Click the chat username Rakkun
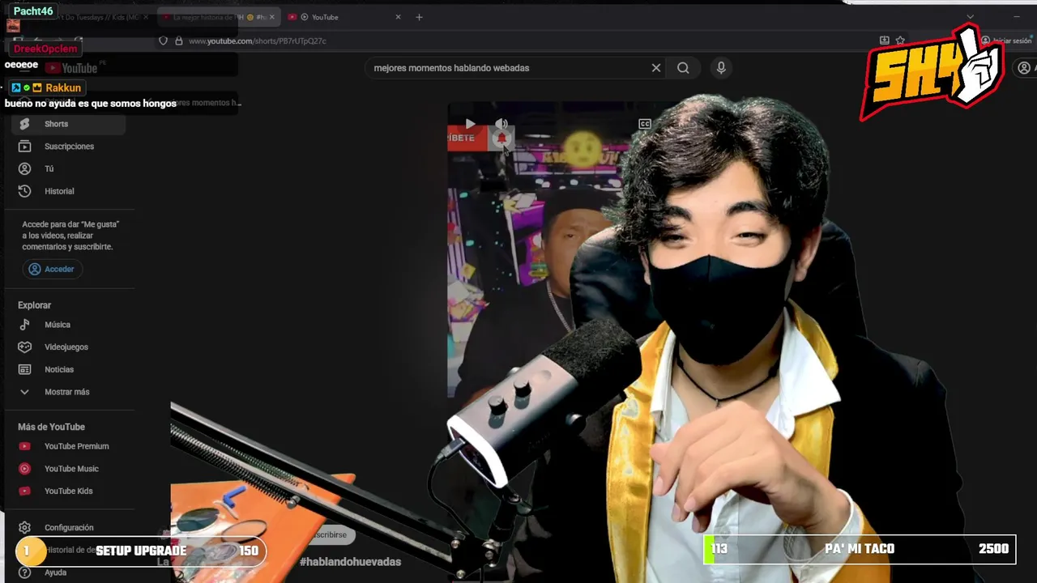Screen dimensions: 1037x583 pyautogui.click(x=63, y=87)
